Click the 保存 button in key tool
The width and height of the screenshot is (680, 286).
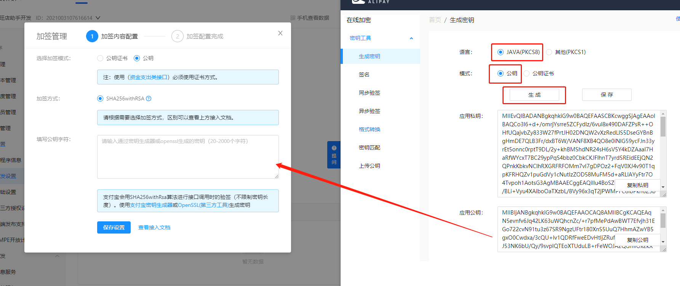tap(607, 95)
